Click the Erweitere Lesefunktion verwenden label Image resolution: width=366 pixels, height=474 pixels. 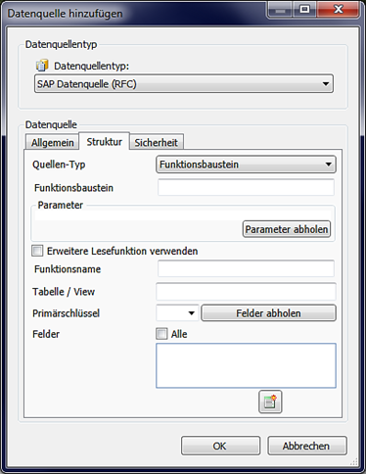(122, 251)
